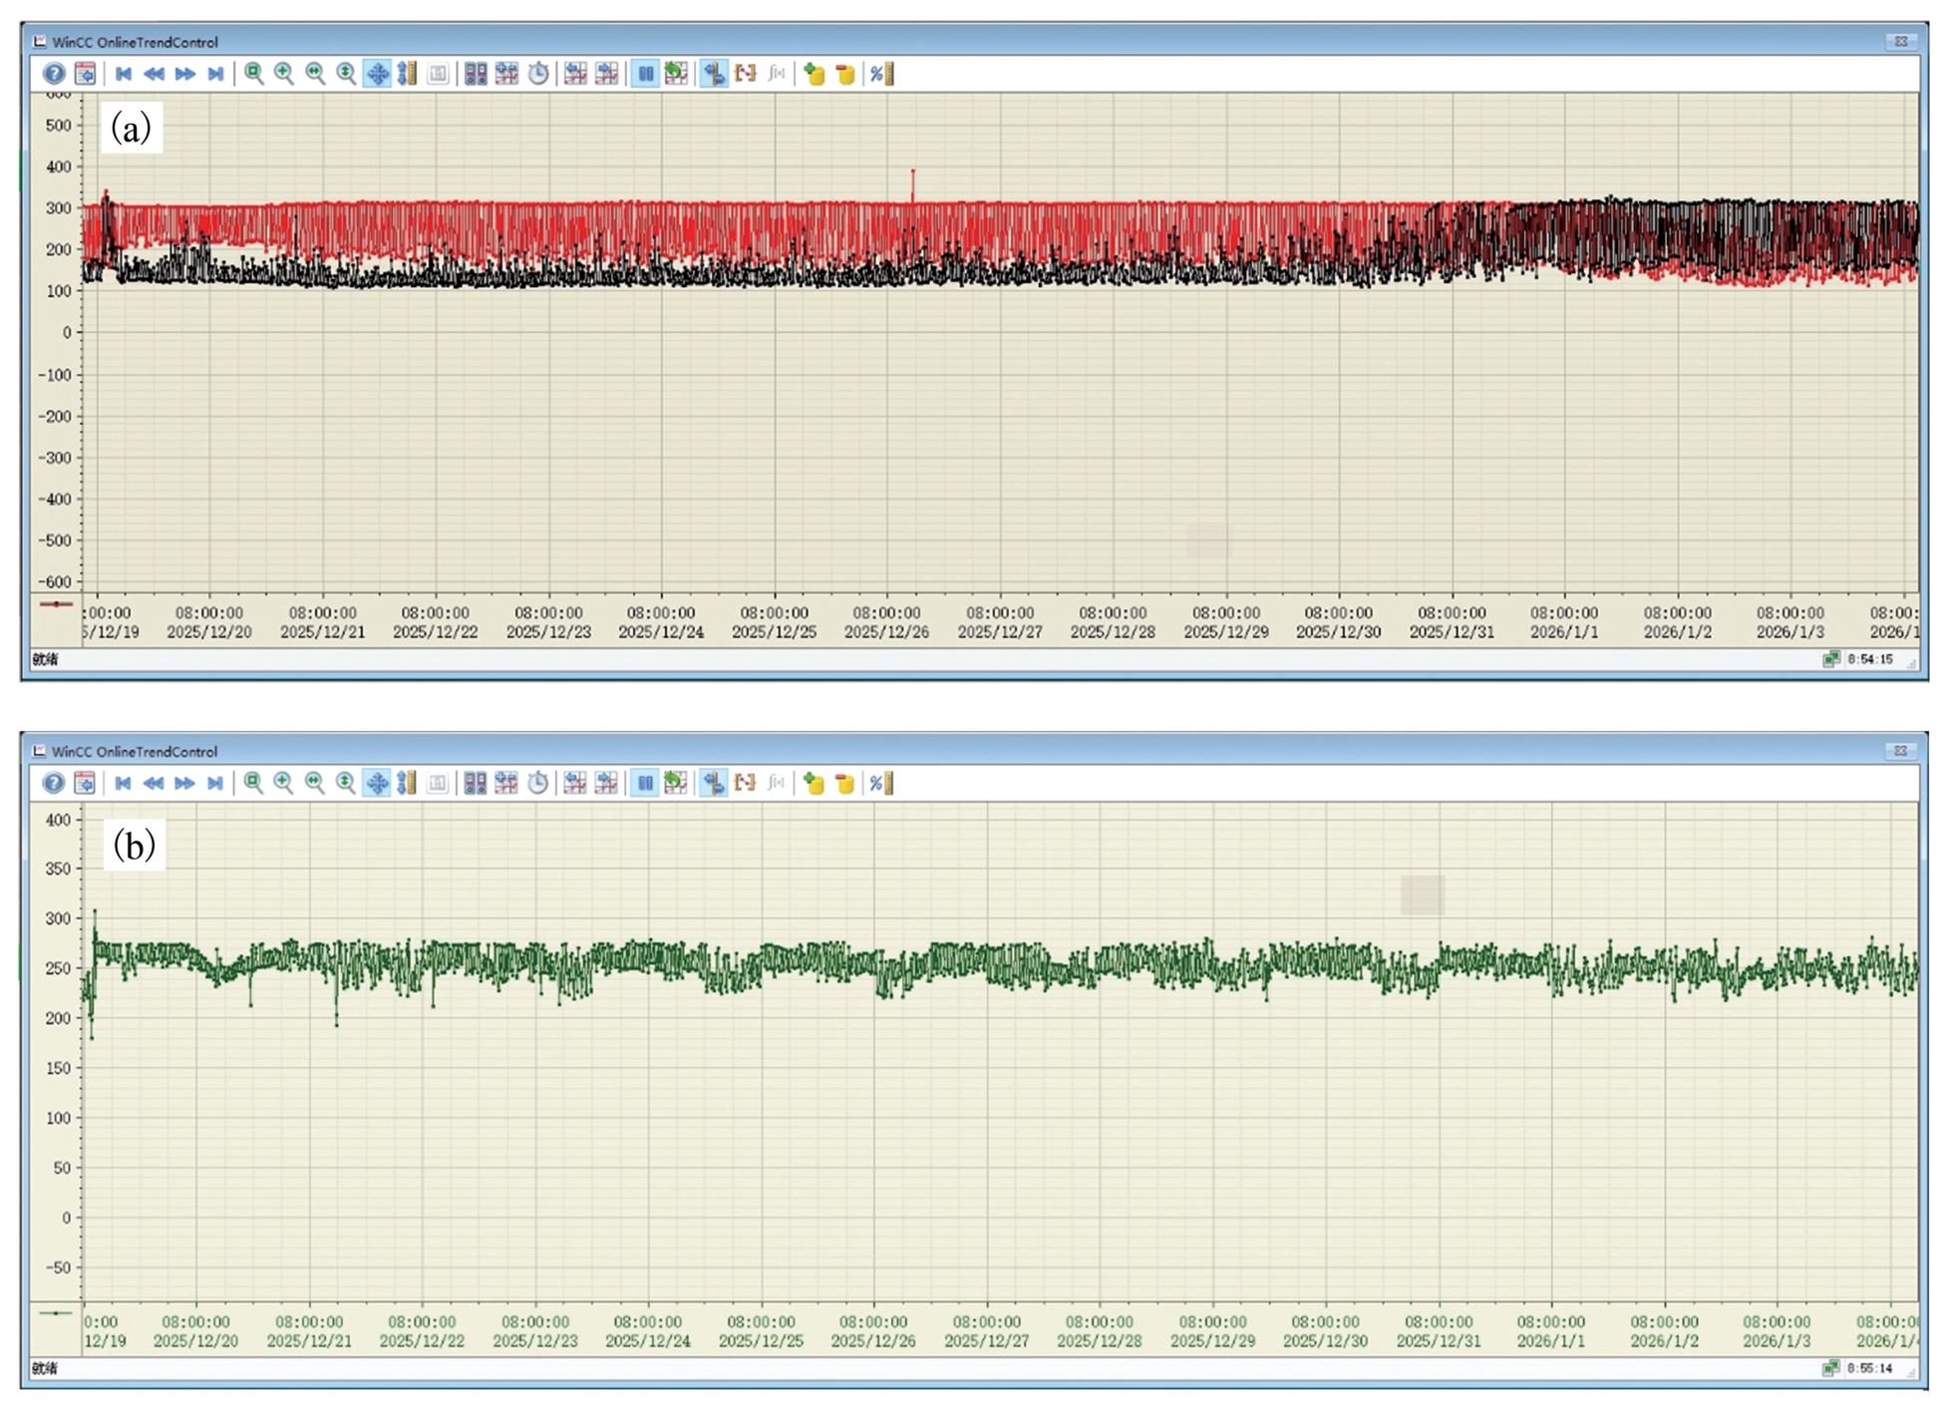Viewport: 1945px width, 1417px height.
Task: Select Move Axes Area in bottom window
Action: 407,783
